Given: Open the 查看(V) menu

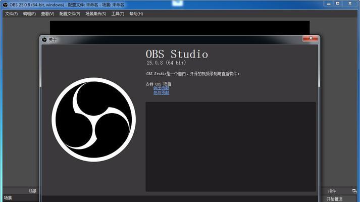Looking at the screenshot, I should coord(47,14).
